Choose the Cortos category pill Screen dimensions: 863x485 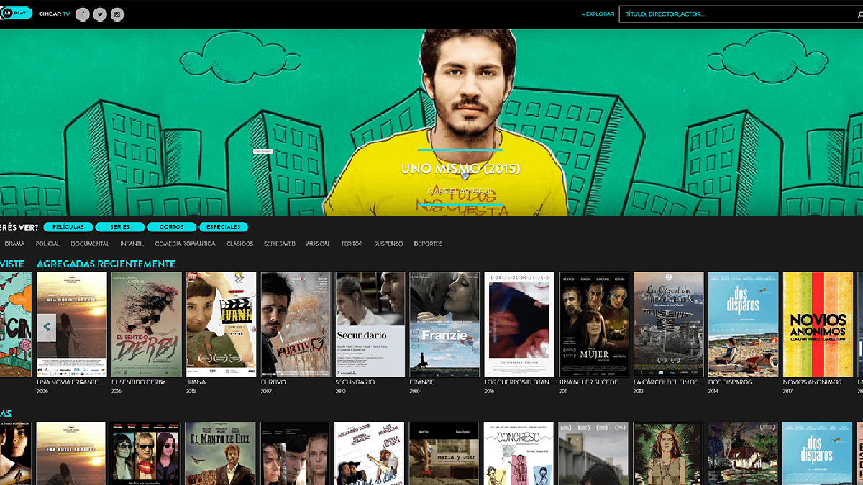pyautogui.click(x=172, y=227)
